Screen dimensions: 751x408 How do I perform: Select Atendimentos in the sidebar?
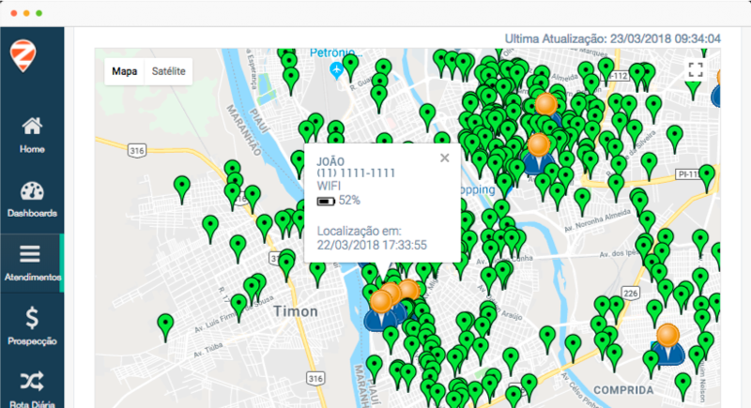pyautogui.click(x=31, y=262)
